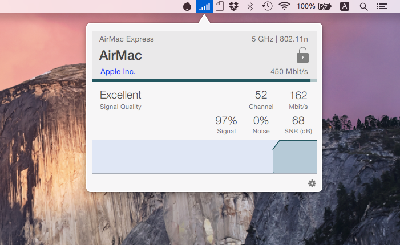Image resolution: width=400 pixels, height=245 pixels.
Task: Open Notification Center
Action: point(382,6)
